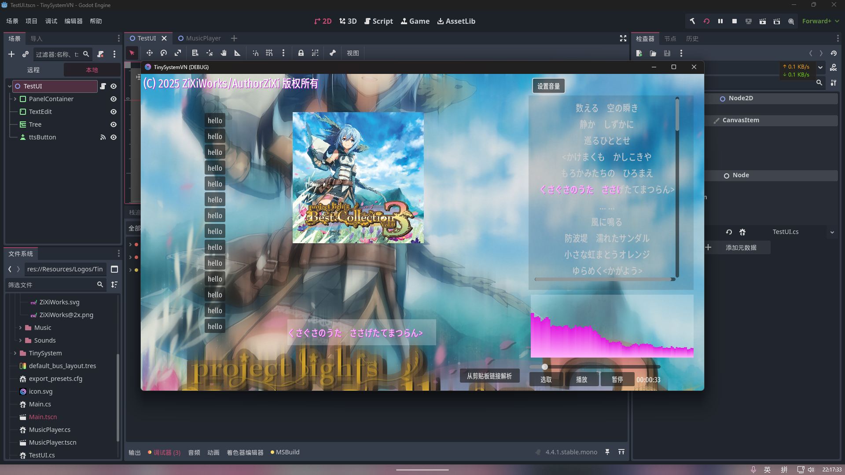Viewport: 845px width, 475px height.
Task: Expand the PanelContainer node in the scene tree
Action: point(15,99)
